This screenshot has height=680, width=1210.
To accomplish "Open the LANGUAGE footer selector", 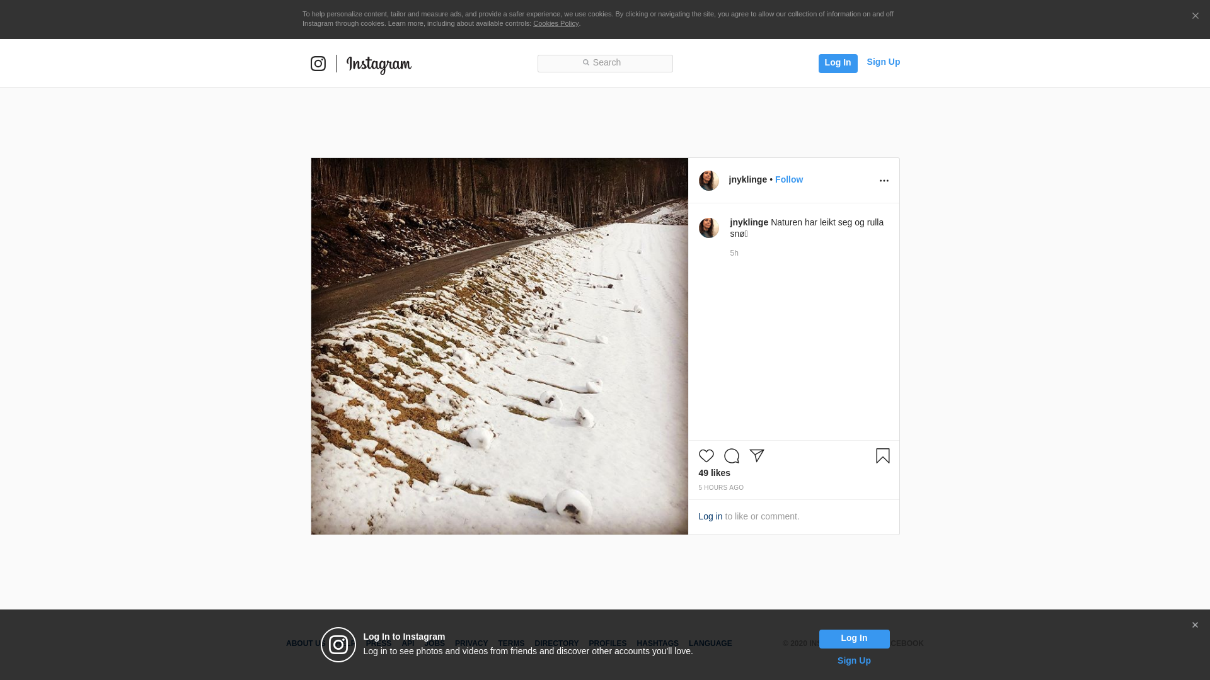I will [710, 643].
